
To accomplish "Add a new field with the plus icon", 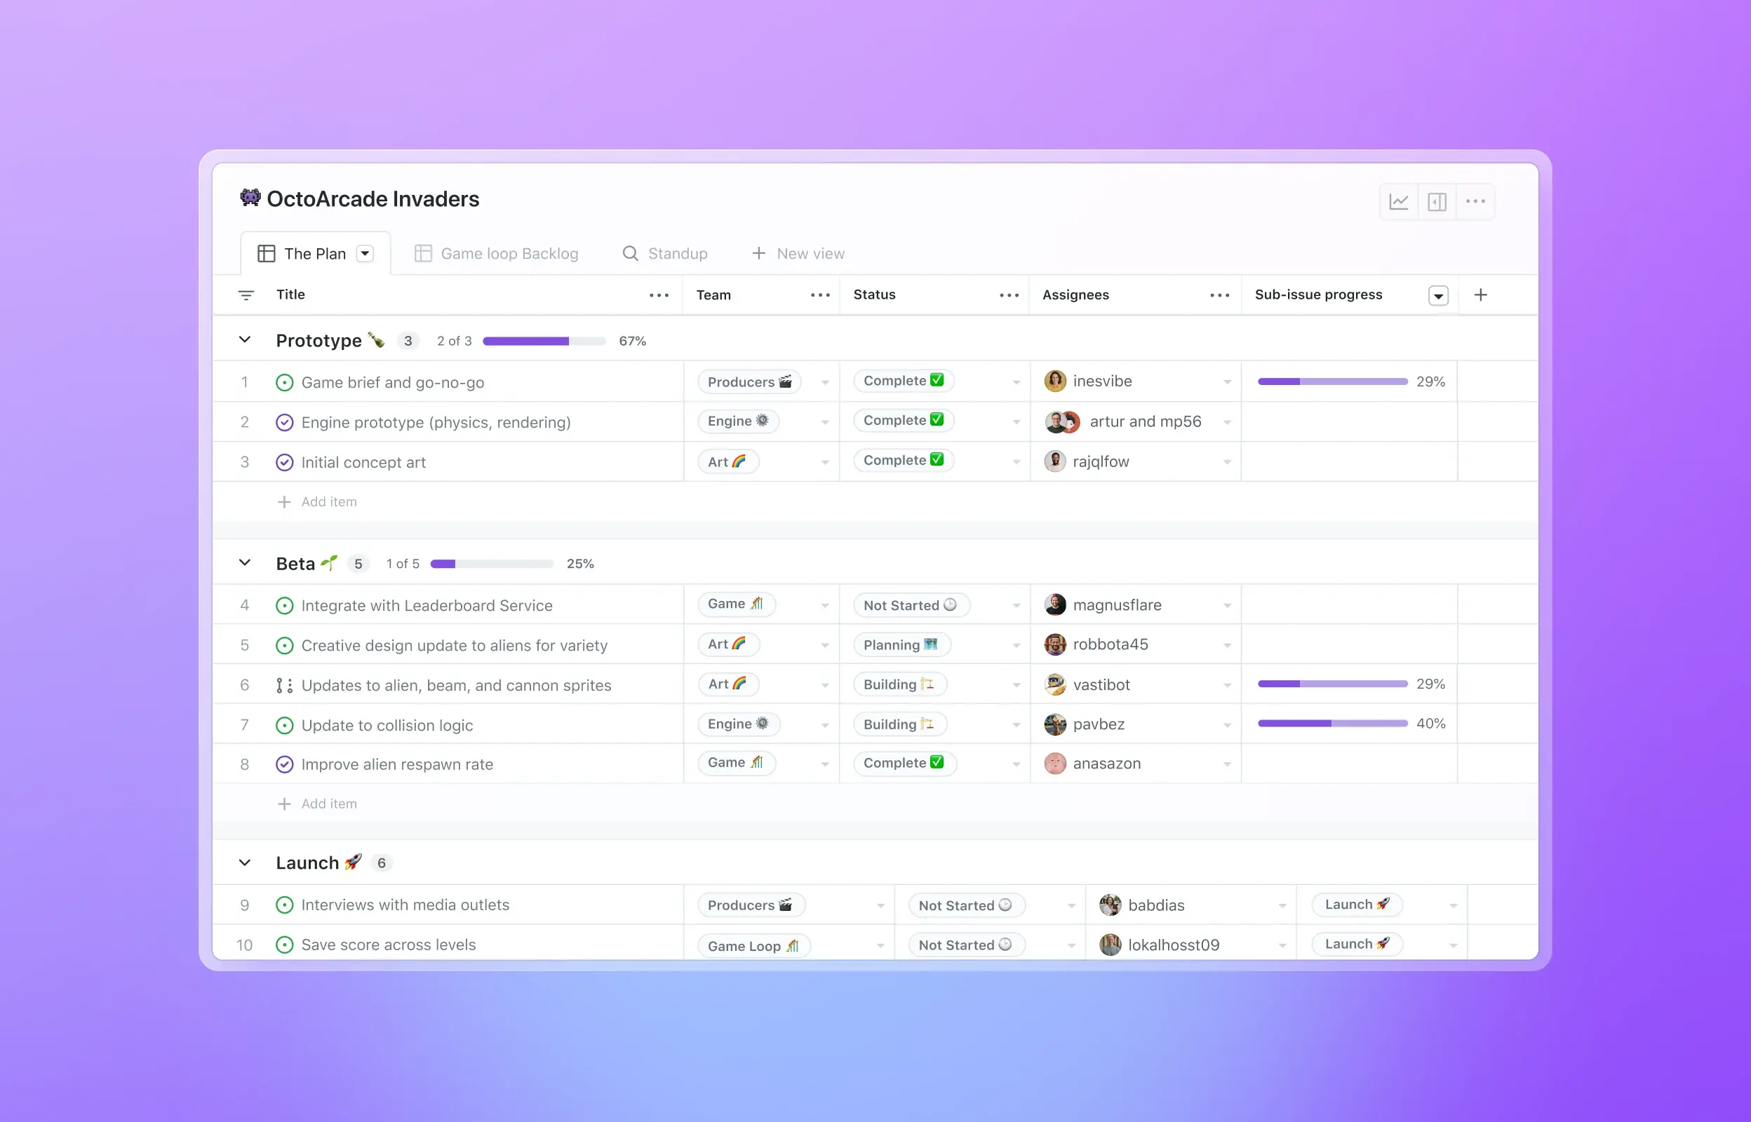I will 1482,295.
